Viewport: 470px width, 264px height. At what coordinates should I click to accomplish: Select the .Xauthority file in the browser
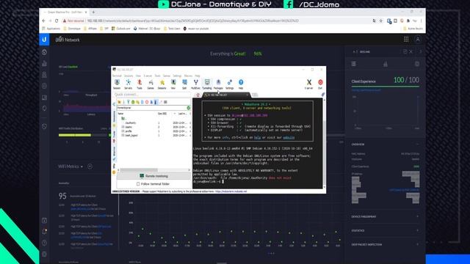click(x=131, y=123)
